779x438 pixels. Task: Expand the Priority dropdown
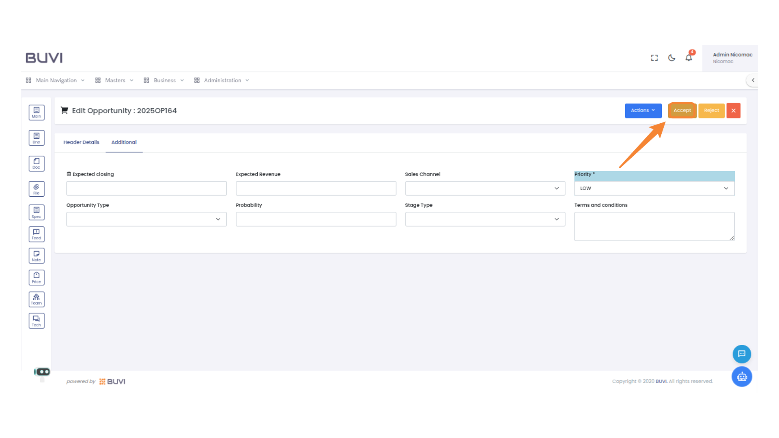click(654, 188)
